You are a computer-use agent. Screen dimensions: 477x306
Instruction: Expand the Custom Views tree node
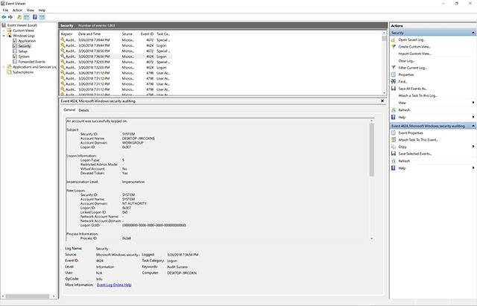(4, 30)
